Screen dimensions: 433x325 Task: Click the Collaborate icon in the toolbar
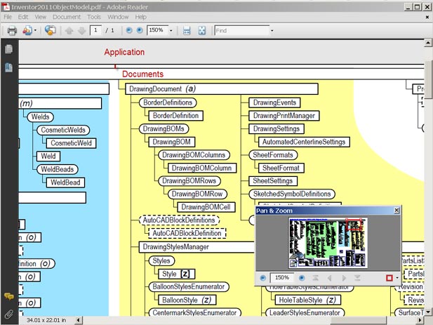coord(50,31)
